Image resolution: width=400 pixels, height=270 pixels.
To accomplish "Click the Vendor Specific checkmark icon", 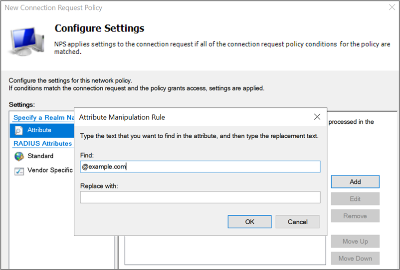I will [x=19, y=171].
